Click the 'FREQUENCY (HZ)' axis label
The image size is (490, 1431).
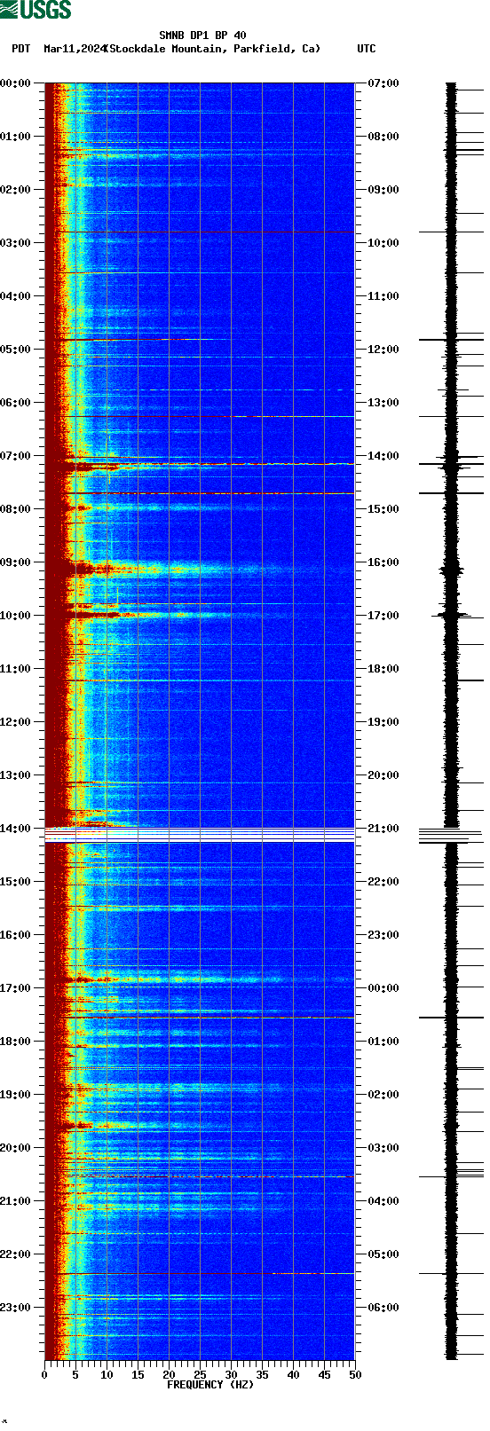point(210,1385)
